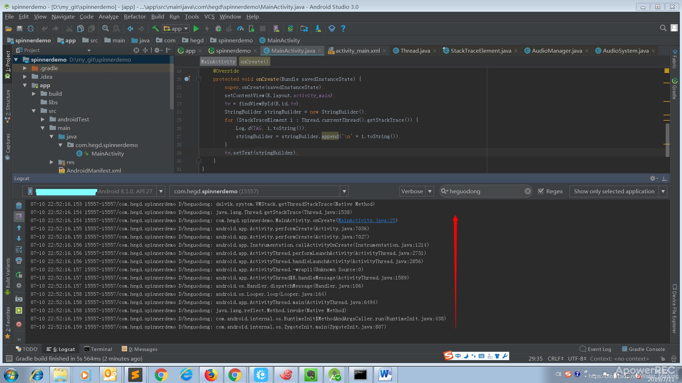This screenshot has width=682, height=383.
Task: Click the Make Project hammer icon
Action: 155,28
